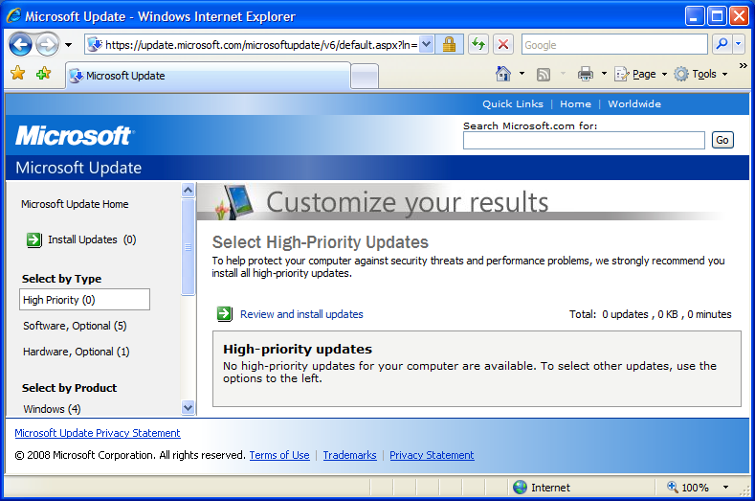Click the magnifier search button
The image size is (755, 501).
[x=722, y=44]
